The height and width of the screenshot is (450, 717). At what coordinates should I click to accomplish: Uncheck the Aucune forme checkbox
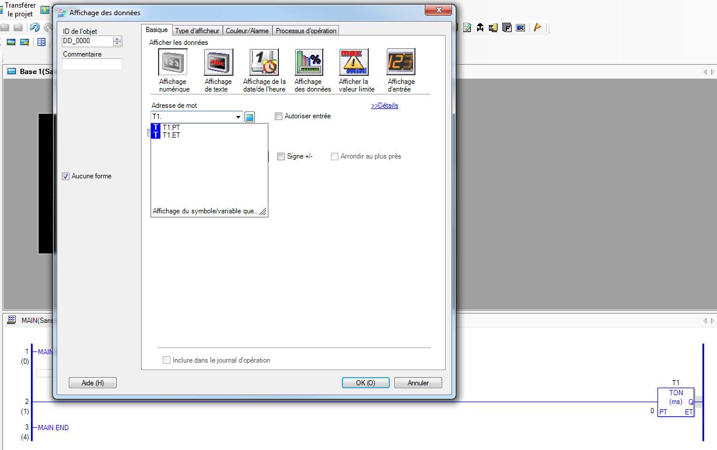[x=66, y=176]
